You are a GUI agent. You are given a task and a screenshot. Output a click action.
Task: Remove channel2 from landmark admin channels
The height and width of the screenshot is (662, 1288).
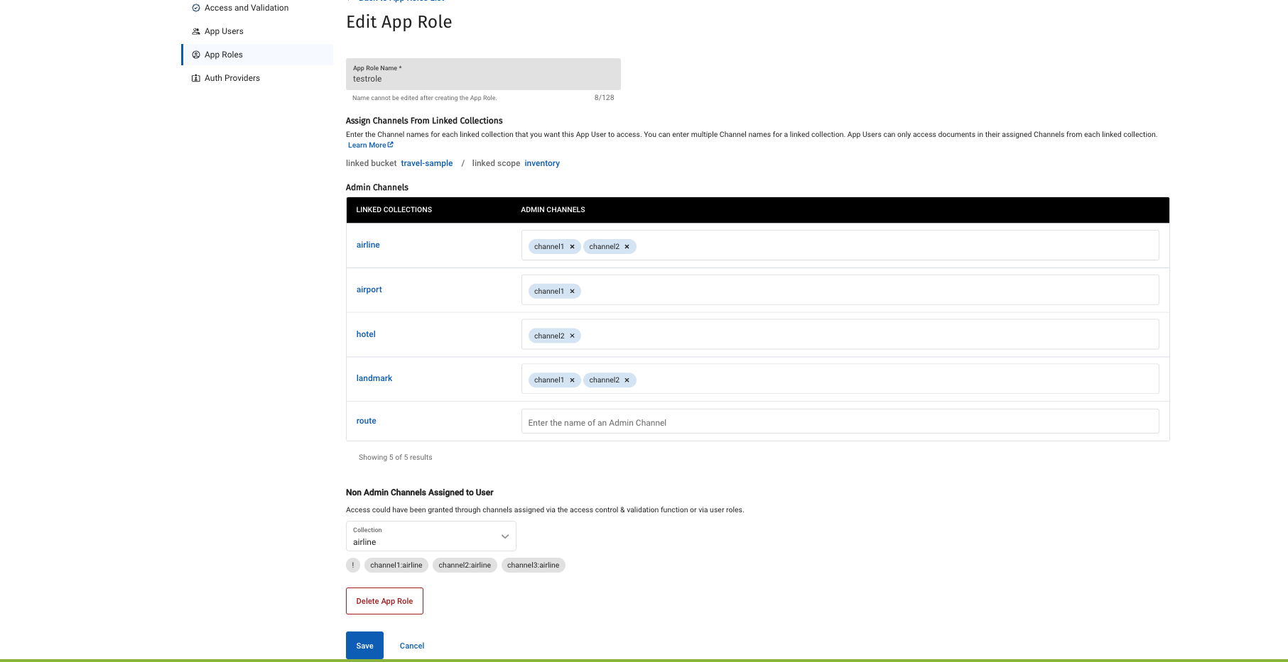[x=627, y=380]
